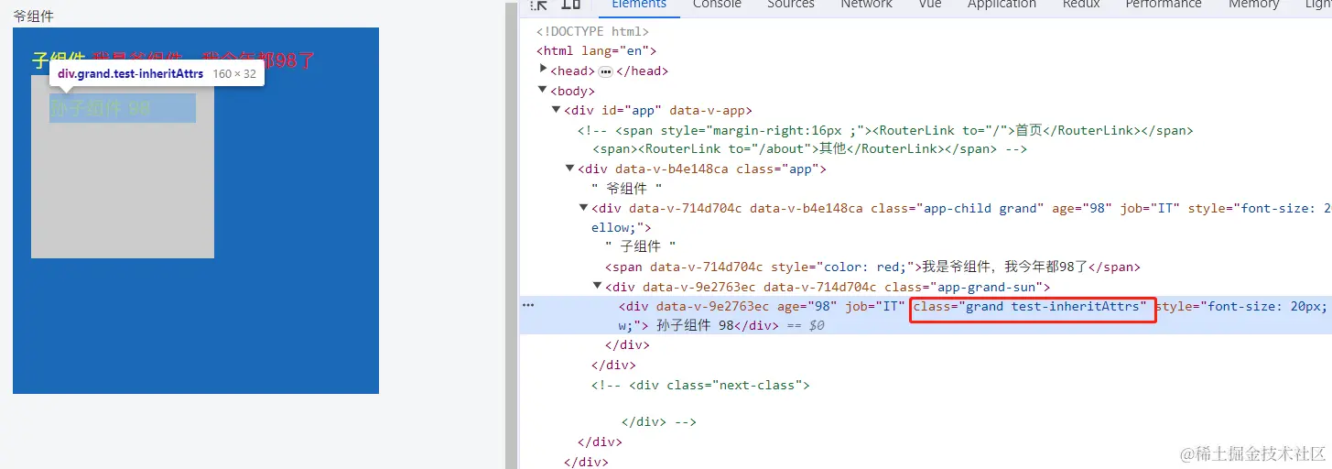
Task: Click the ellipsis badge inside the head tag
Action: 606,71
